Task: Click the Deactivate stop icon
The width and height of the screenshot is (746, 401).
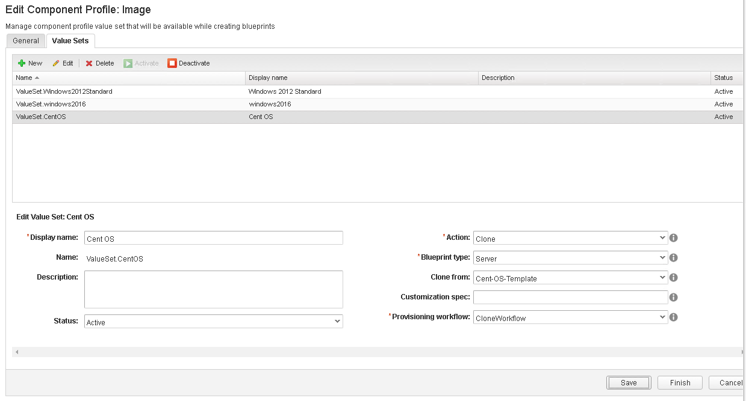Action: [x=172, y=63]
